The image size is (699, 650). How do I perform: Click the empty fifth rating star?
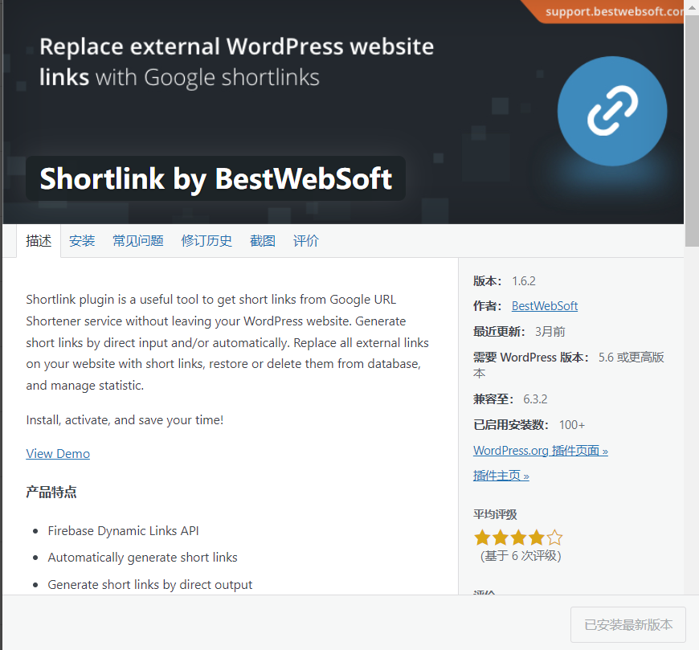click(x=554, y=538)
